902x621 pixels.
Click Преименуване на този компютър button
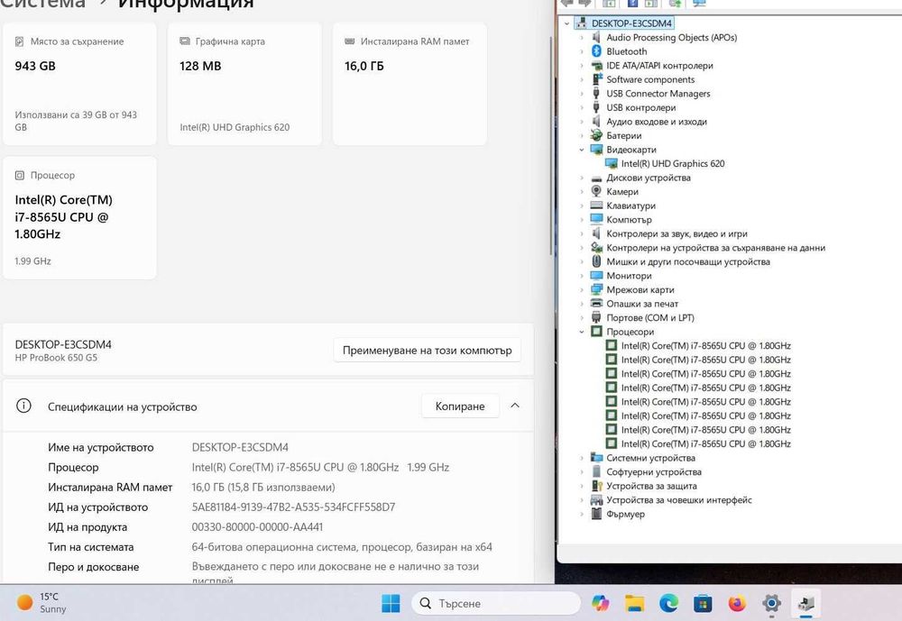pos(427,351)
